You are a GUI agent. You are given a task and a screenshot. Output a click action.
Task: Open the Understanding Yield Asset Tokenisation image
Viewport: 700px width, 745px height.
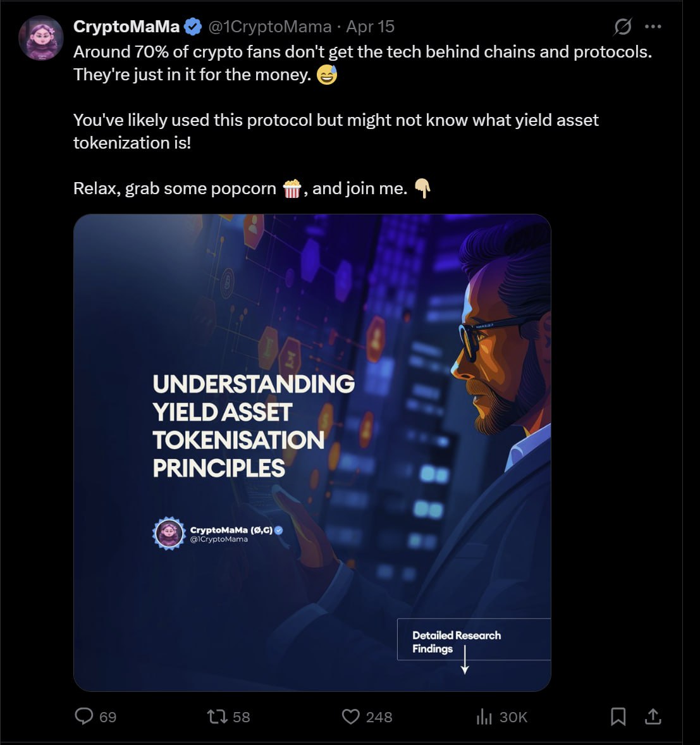(312, 452)
